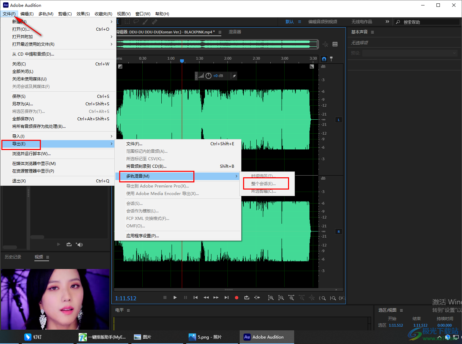Expand the 导出(E) submenu
Image resolution: width=462 pixels, height=344 pixels.
(58, 144)
